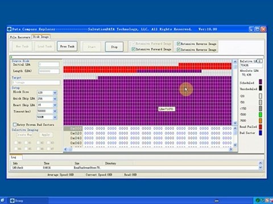
Task: Click the <500 green color swatch
Action: click(x=260, y=114)
